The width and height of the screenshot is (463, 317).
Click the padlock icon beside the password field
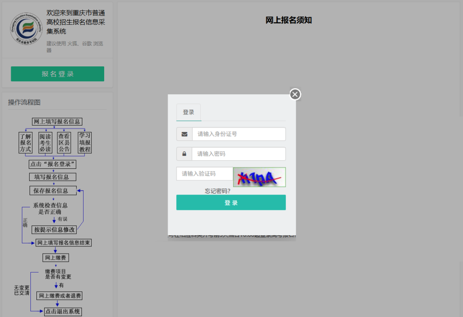click(x=184, y=153)
